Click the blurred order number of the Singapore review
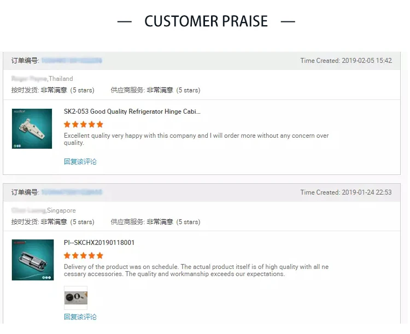The height and width of the screenshot is (334, 410). pyautogui.click(x=72, y=192)
